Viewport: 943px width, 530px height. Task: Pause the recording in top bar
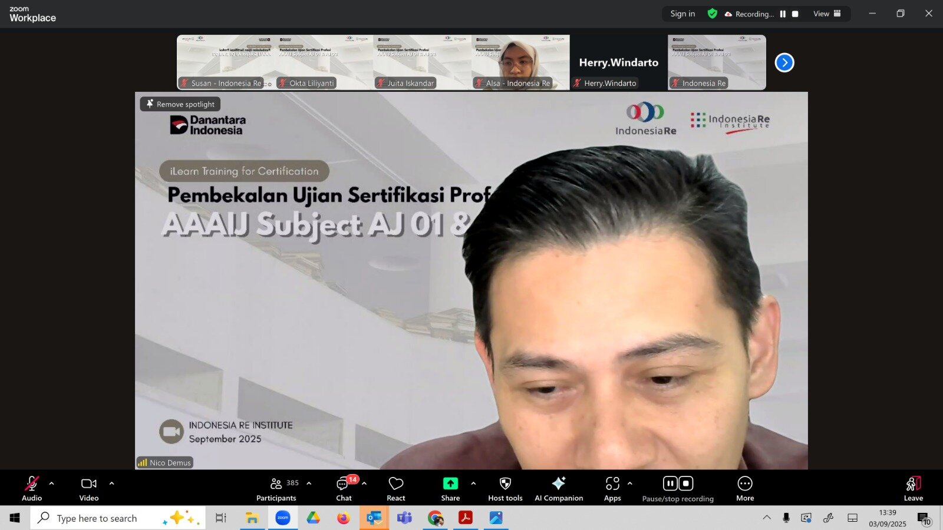783,14
